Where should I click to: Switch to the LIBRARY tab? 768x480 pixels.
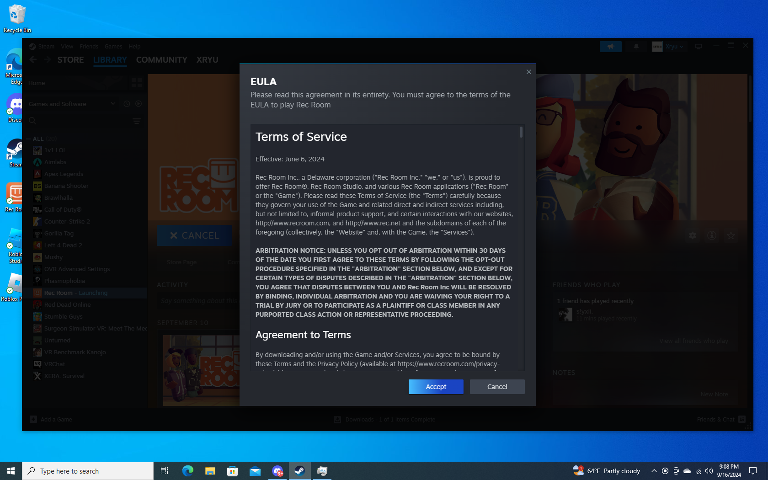click(110, 60)
